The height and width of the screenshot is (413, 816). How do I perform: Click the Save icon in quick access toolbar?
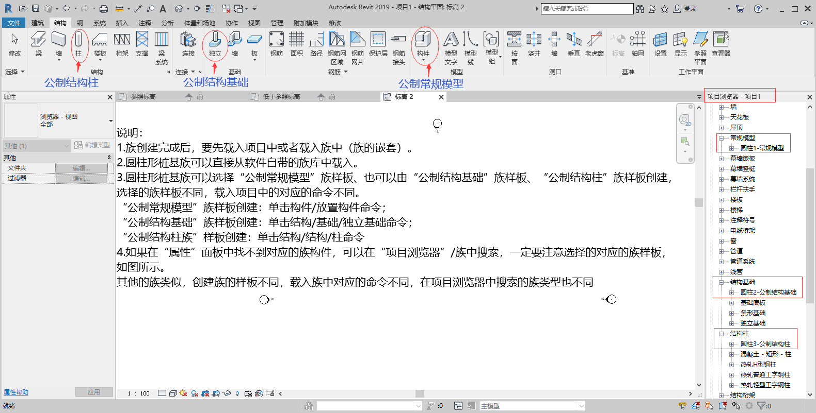(x=36, y=8)
